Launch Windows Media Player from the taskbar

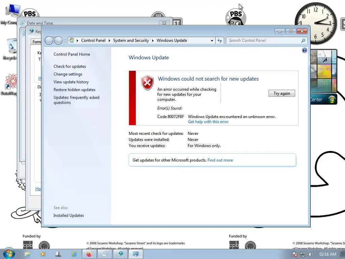tap(43, 254)
